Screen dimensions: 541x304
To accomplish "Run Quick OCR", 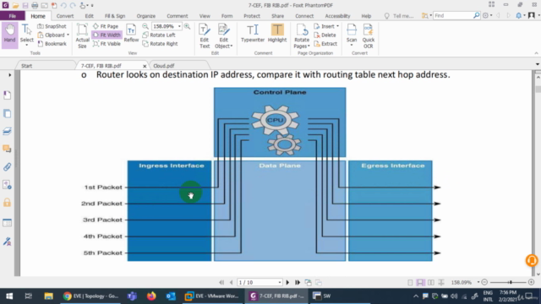I will point(369,35).
